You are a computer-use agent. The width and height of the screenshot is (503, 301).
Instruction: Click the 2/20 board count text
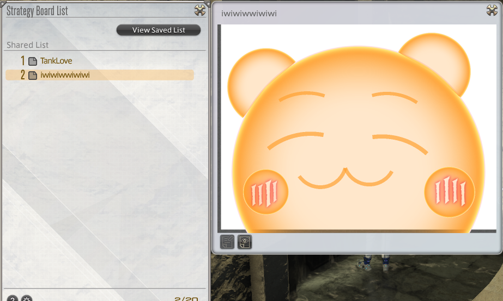tap(186, 299)
